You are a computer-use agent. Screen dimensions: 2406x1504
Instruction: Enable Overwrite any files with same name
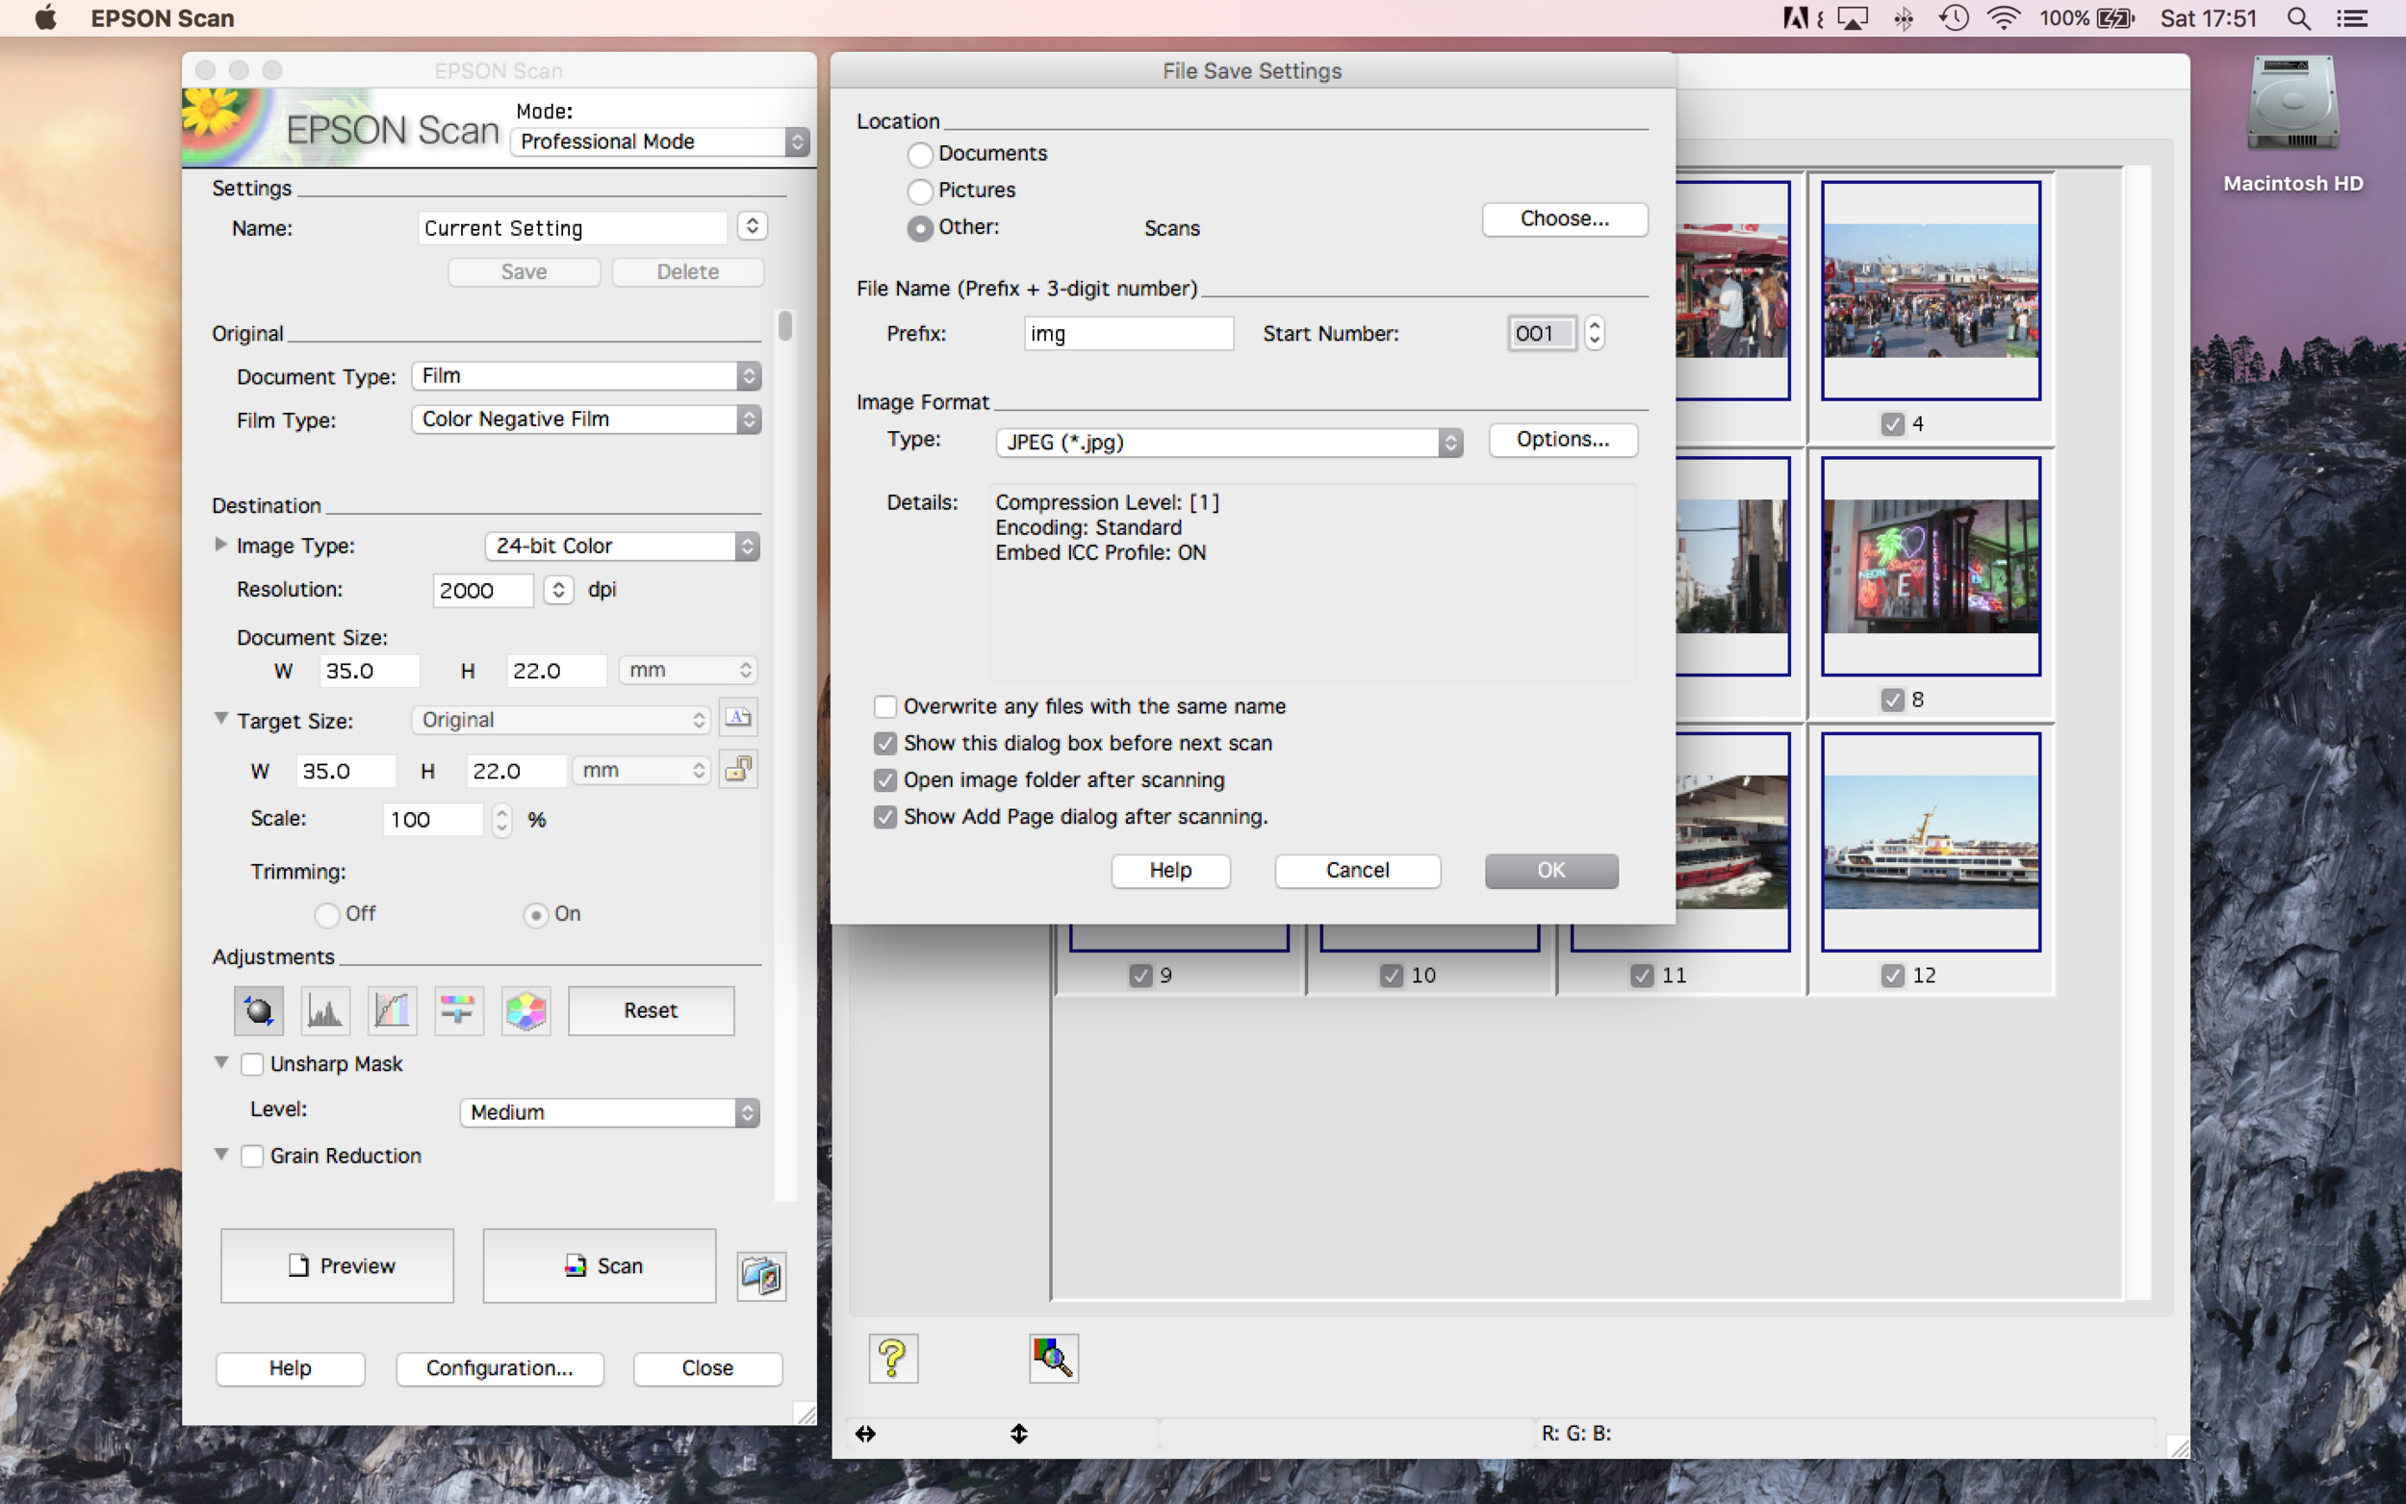(884, 706)
